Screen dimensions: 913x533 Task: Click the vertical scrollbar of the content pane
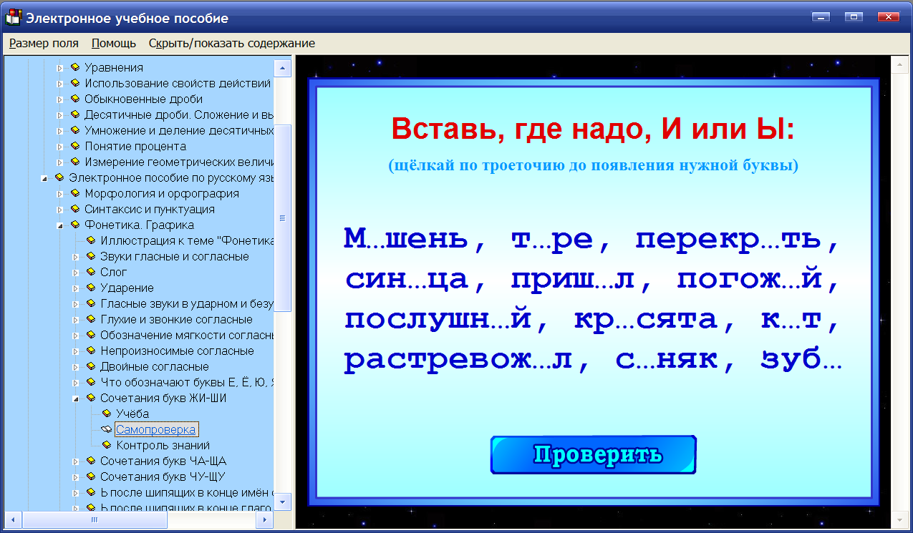900,286
